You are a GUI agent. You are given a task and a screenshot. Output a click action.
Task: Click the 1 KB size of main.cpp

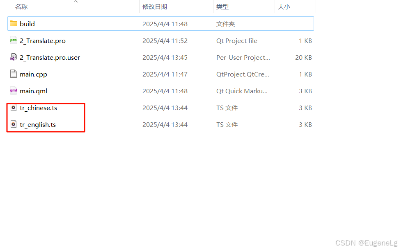coord(305,74)
